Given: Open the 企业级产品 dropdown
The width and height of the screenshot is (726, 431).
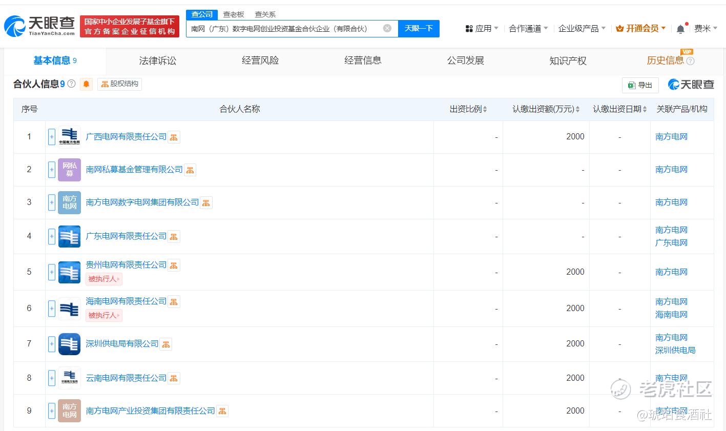Looking at the screenshot, I should [580, 28].
